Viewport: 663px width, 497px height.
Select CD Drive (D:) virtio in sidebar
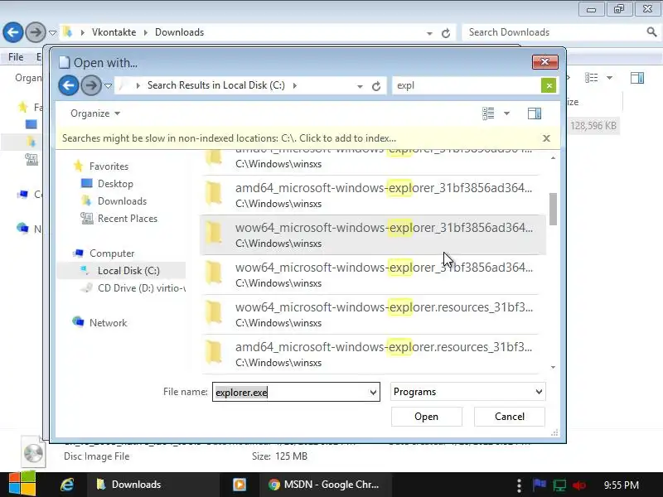coord(133,287)
